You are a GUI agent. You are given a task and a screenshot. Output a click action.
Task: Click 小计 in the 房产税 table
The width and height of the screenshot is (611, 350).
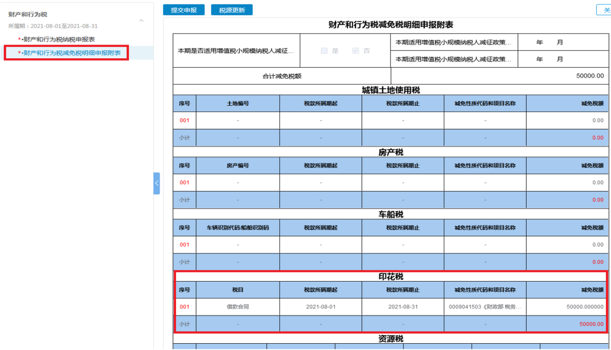point(184,200)
